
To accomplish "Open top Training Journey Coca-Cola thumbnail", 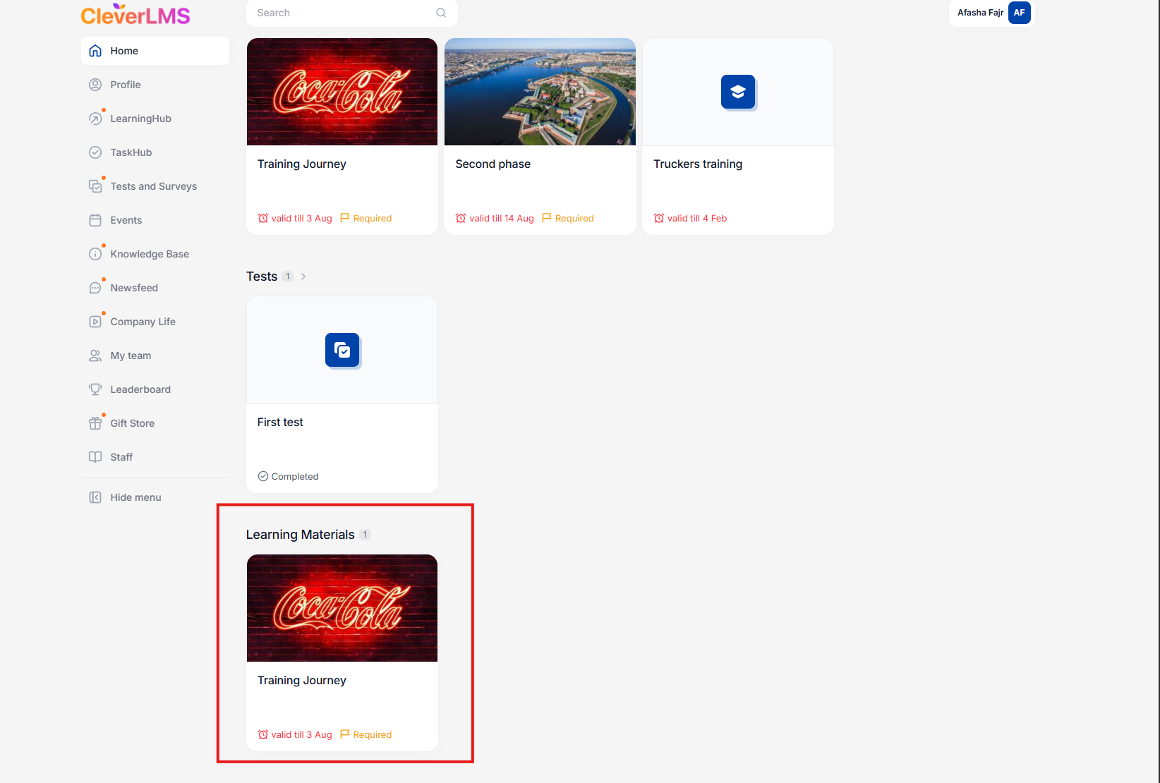I will 342,92.
